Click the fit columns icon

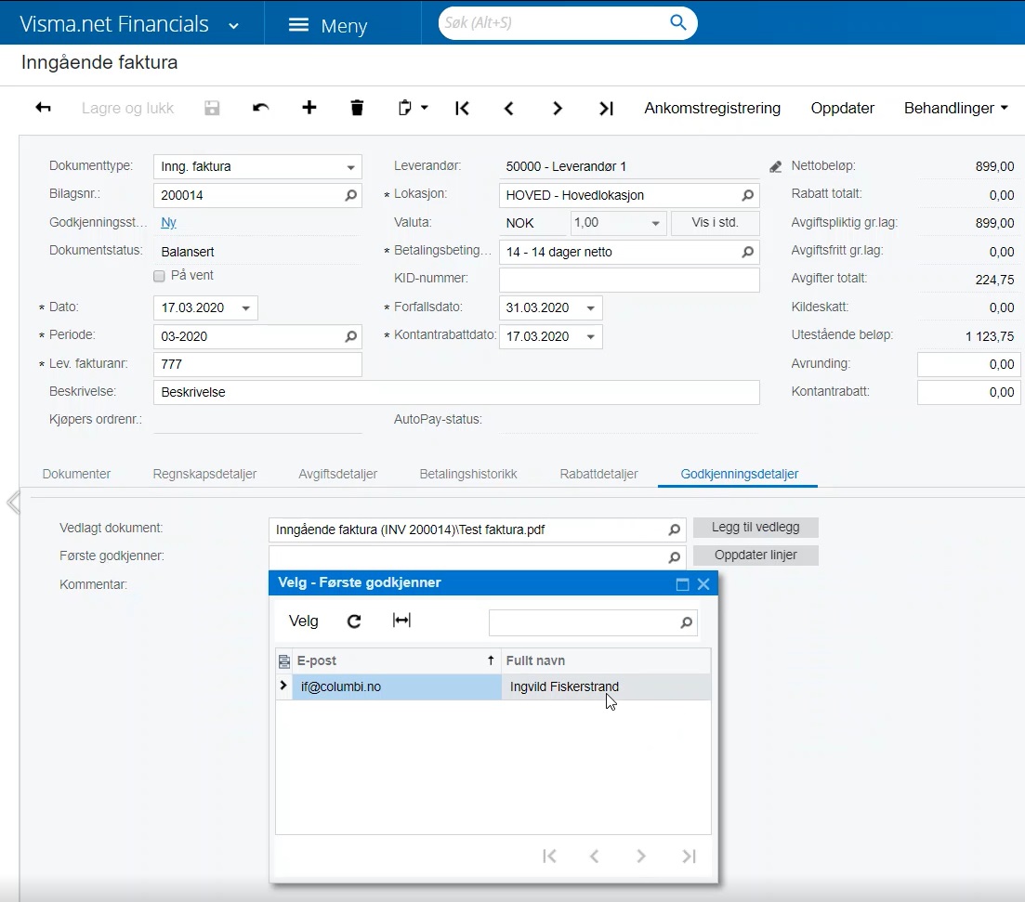401,621
